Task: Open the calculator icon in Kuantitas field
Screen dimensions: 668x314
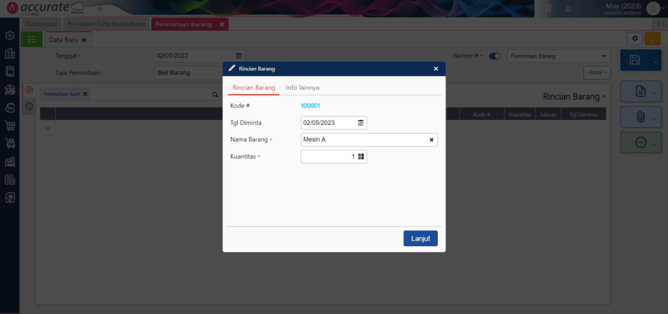Action: 361,156
